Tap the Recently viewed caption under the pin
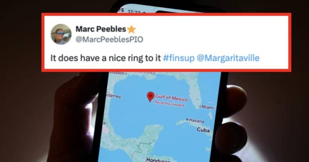This screenshot has height=162, width=309. pyautogui.click(x=169, y=104)
